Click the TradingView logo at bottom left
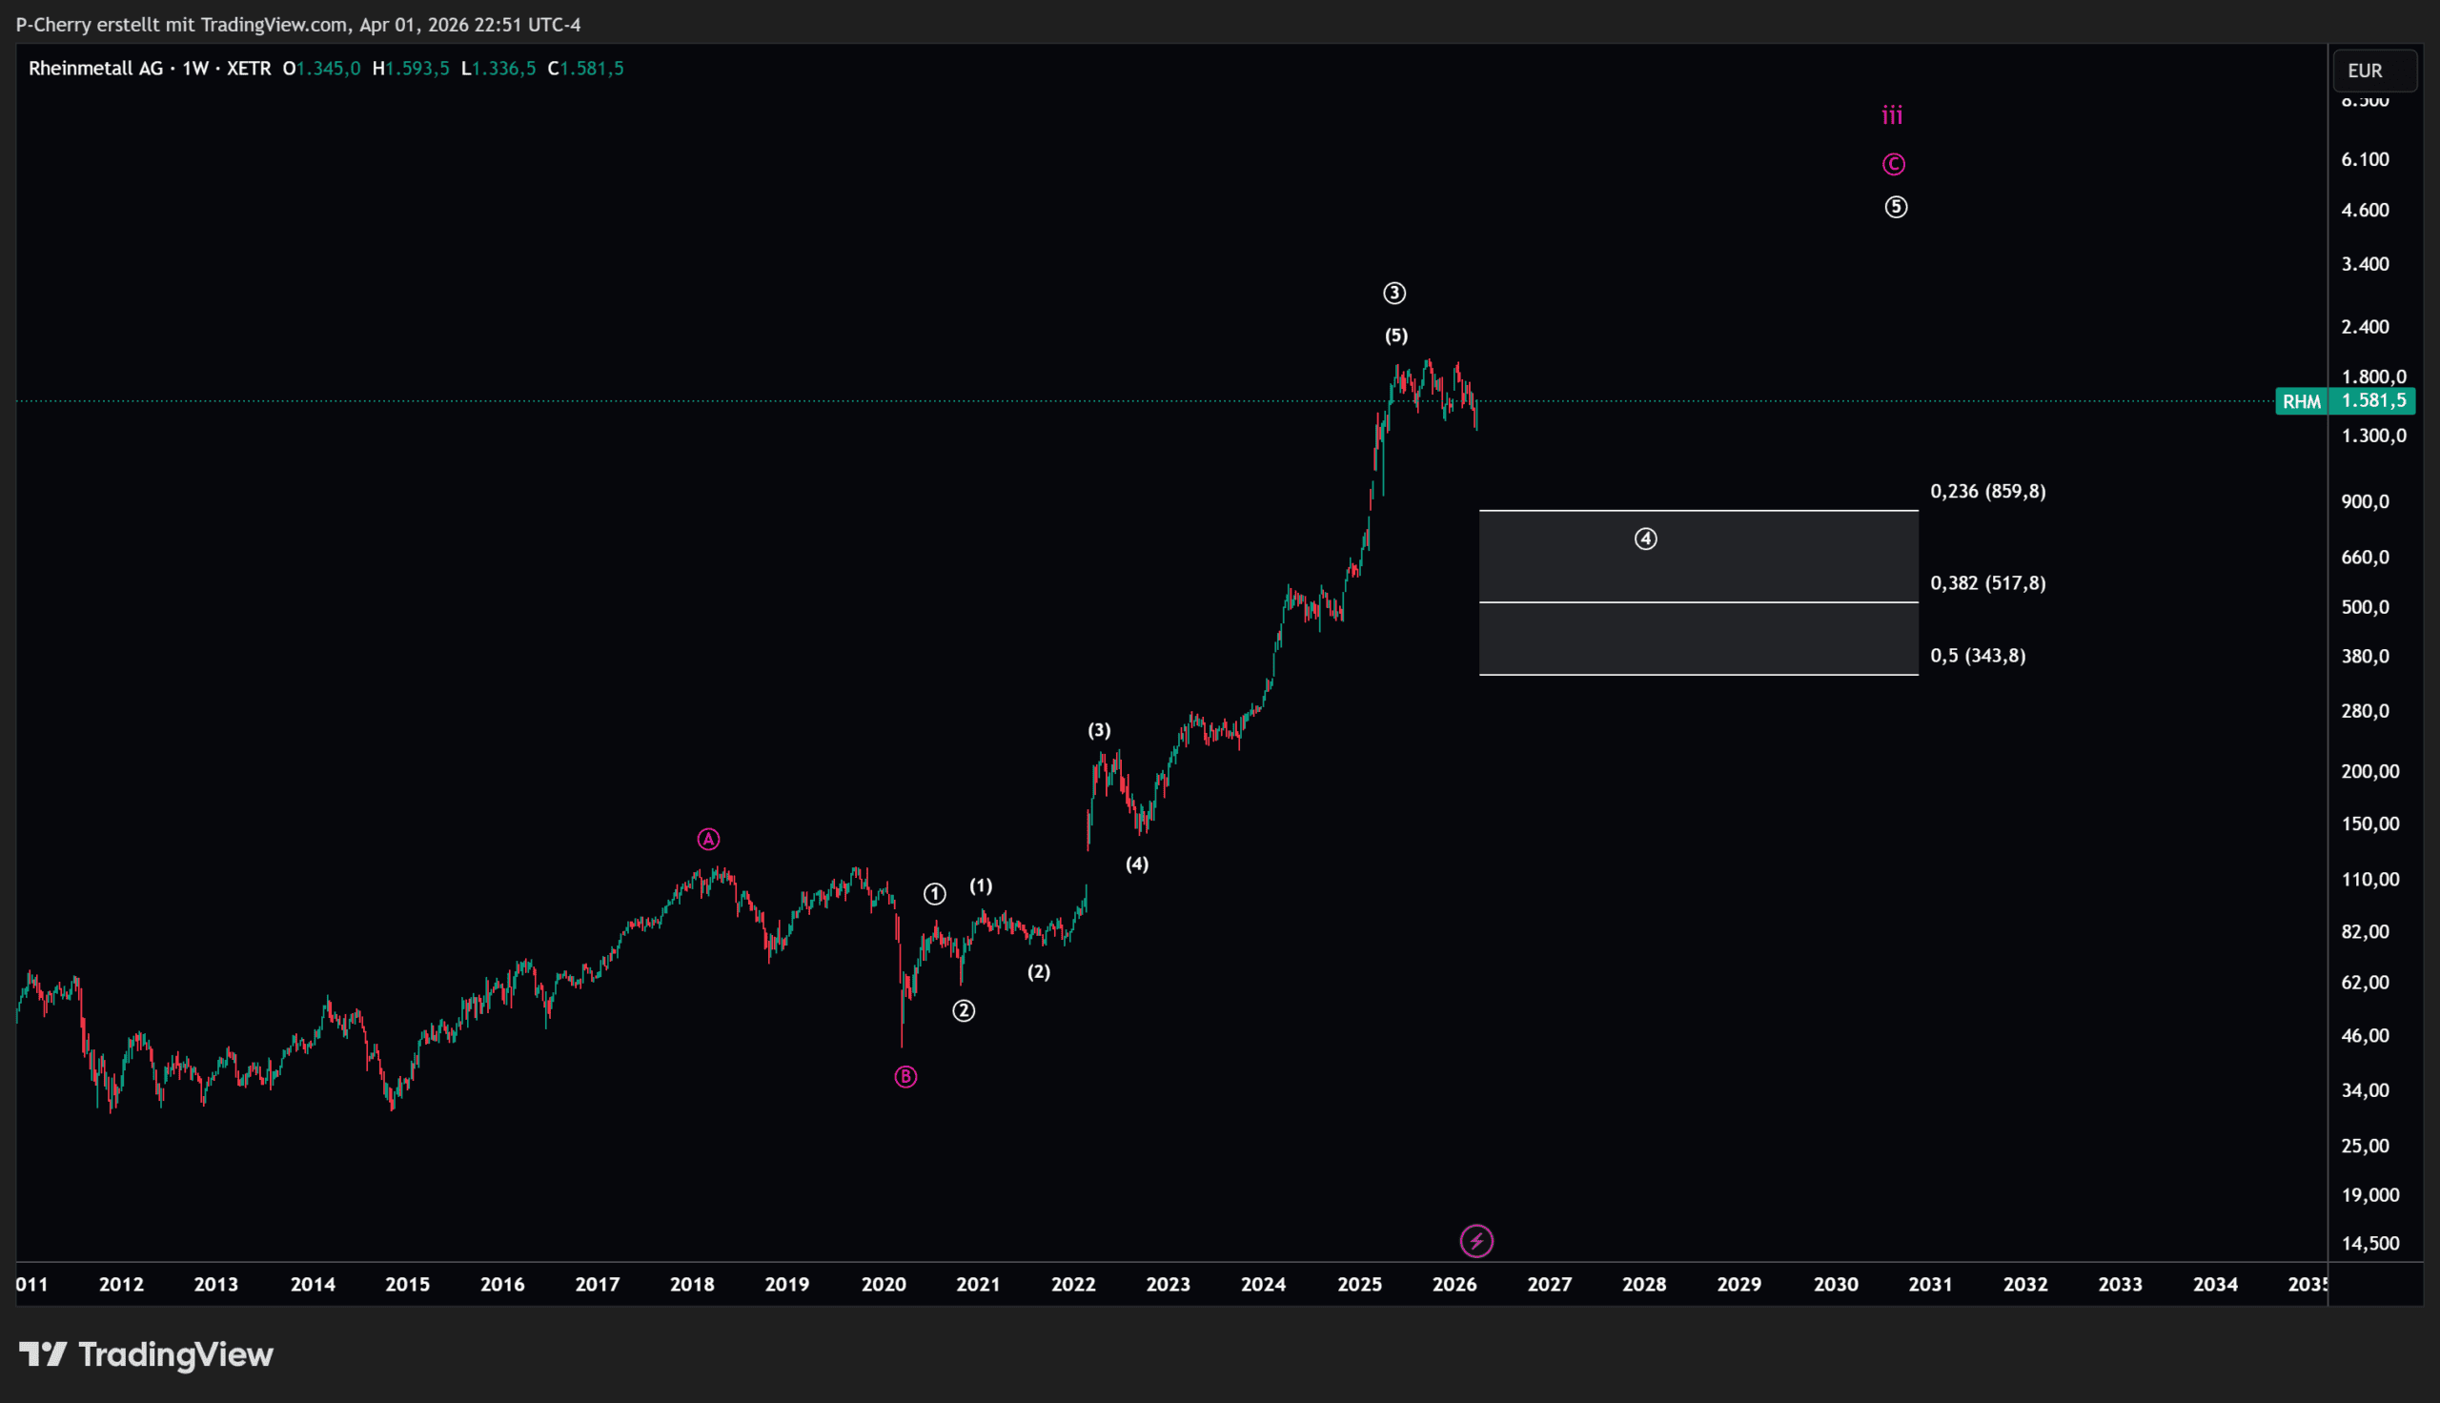2440x1403 pixels. (x=147, y=1354)
